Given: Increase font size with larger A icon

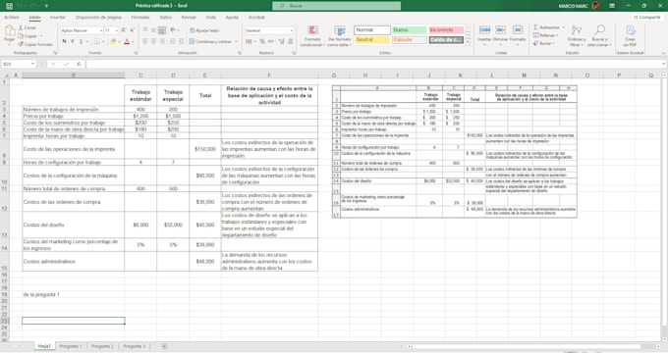Looking at the screenshot, I should click(x=124, y=30).
